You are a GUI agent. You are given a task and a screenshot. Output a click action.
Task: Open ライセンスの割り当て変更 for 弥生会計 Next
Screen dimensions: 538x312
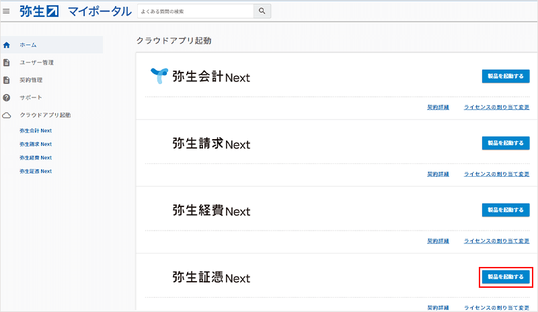[496, 108]
